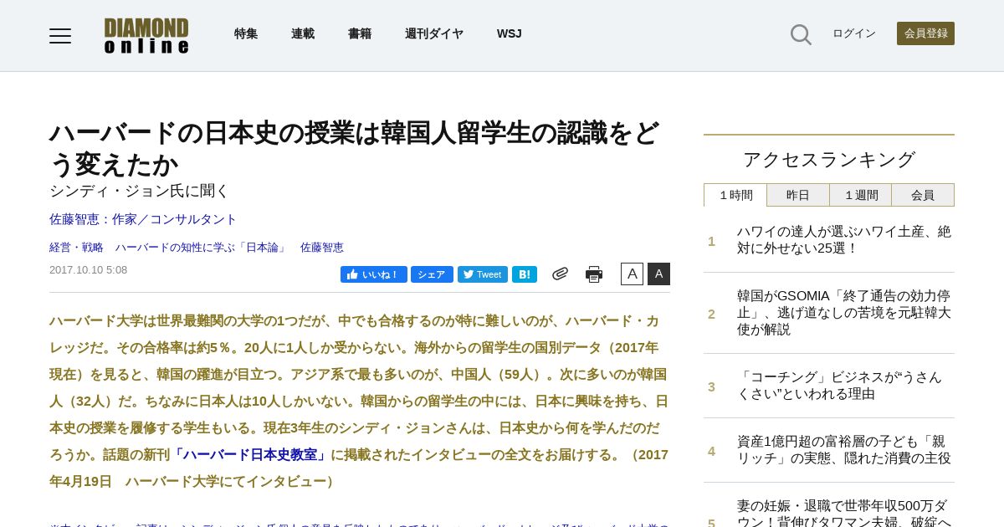
Task: Open the search magnifier icon
Action: (x=801, y=34)
